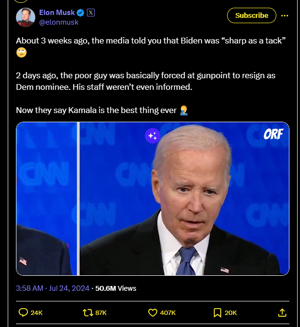Visit the @elonmusk handle link
Image resolution: width=300 pixels, height=327 pixels.
59,22
